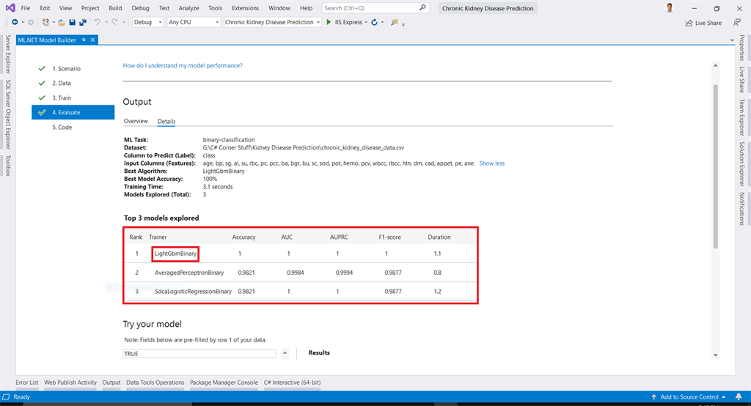Screen dimensions: 751x406
Task: Click the Redo arrow icon
Action: tap(114, 22)
